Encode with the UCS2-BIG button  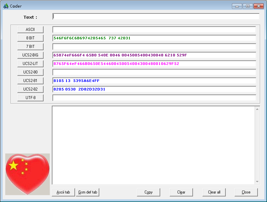30,55
